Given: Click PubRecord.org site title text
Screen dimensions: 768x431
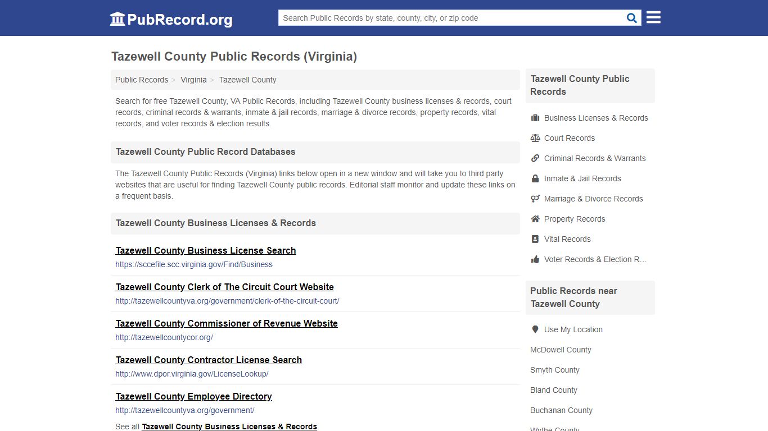Looking at the screenshot, I should tap(180, 20).
